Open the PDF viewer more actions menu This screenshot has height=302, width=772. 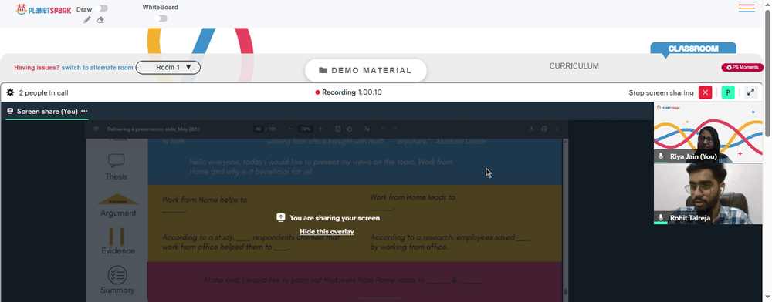pos(557,129)
